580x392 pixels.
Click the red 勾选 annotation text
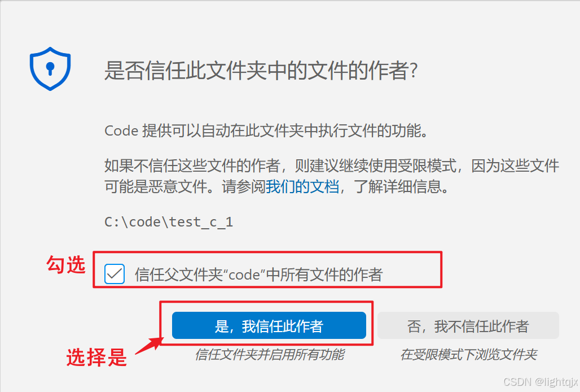tap(66, 265)
